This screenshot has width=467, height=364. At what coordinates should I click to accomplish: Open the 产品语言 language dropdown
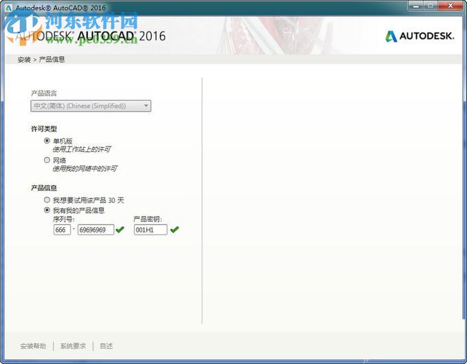[x=91, y=106]
